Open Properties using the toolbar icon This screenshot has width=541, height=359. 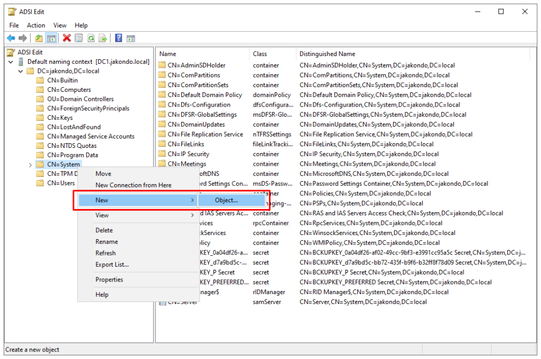pos(78,37)
